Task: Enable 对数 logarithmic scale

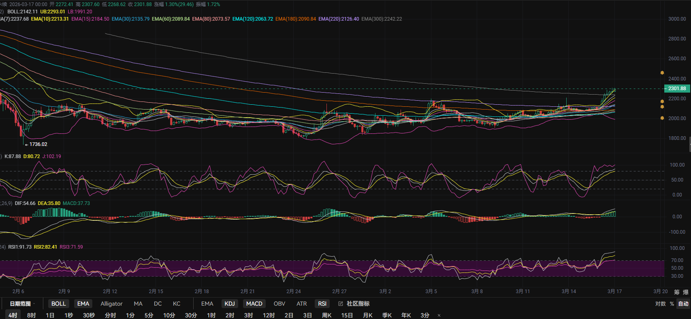Action: pyautogui.click(x=660, y=304)
